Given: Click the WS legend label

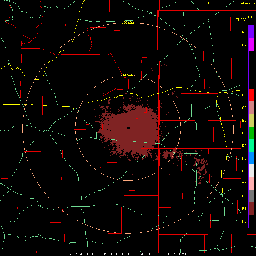Looking at the screenshot, I should 244,158.
